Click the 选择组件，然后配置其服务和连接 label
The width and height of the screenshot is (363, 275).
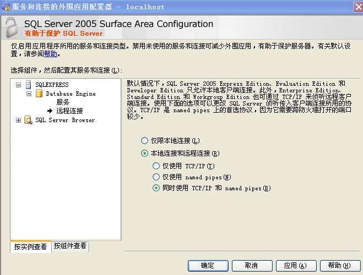coord(66,70)
